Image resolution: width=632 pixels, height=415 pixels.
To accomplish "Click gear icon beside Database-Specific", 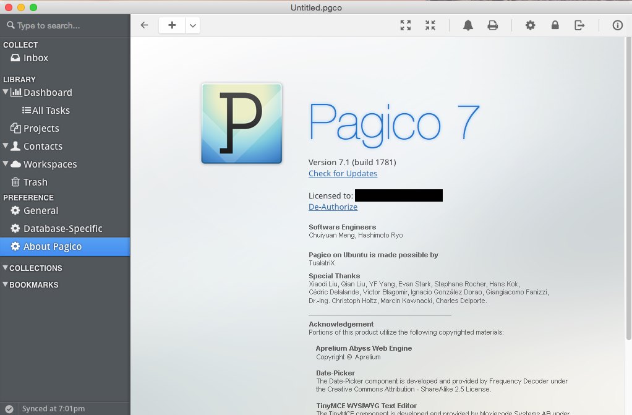I will point(15,228).
